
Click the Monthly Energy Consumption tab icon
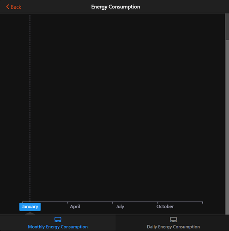(x=58, y=219)
